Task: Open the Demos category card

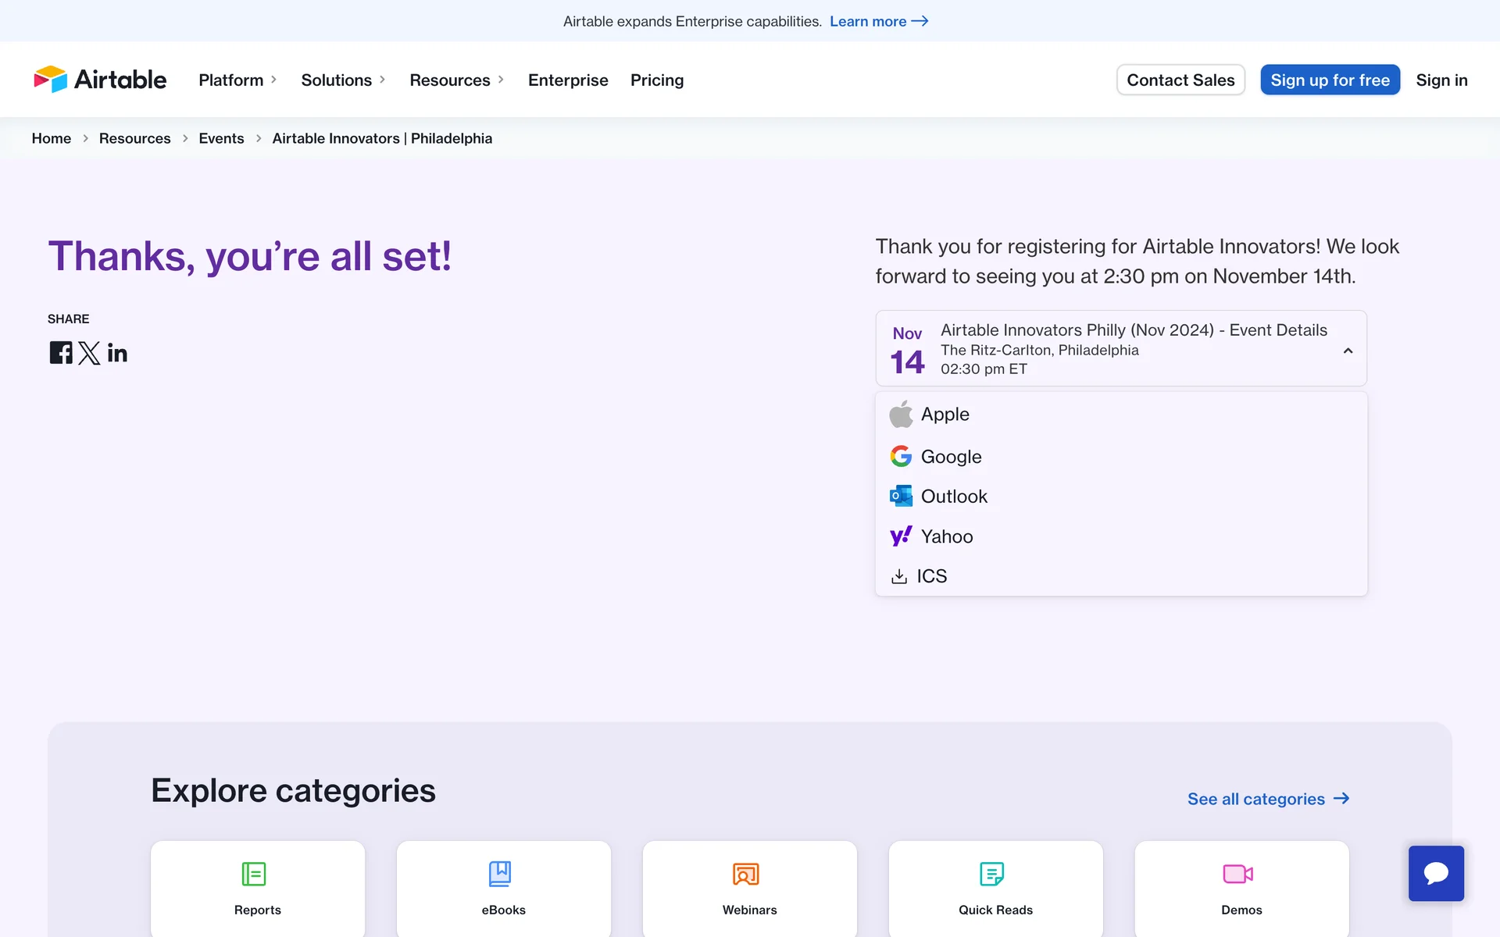Action: click(1241, 889)
